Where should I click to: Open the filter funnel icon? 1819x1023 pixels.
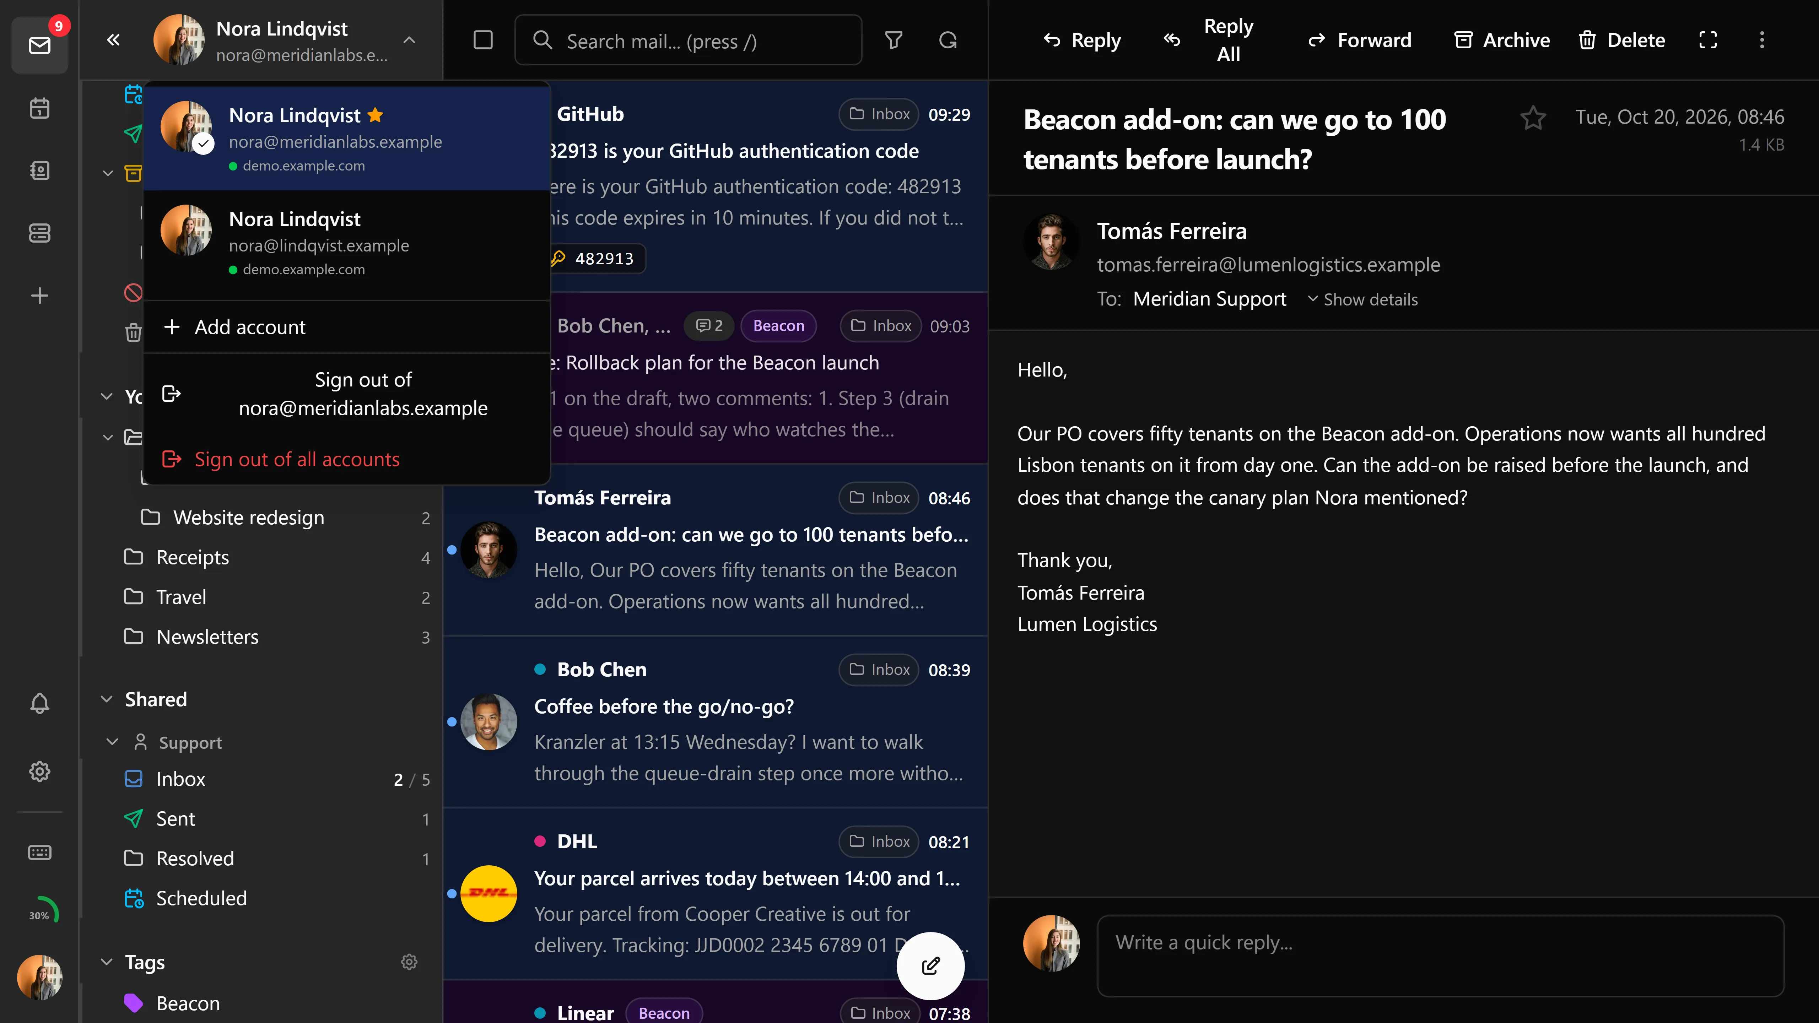[894, 40]
